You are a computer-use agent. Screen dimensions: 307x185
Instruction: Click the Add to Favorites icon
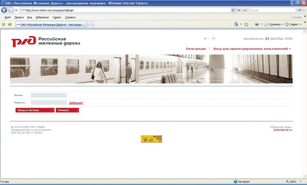pos(10,24)
